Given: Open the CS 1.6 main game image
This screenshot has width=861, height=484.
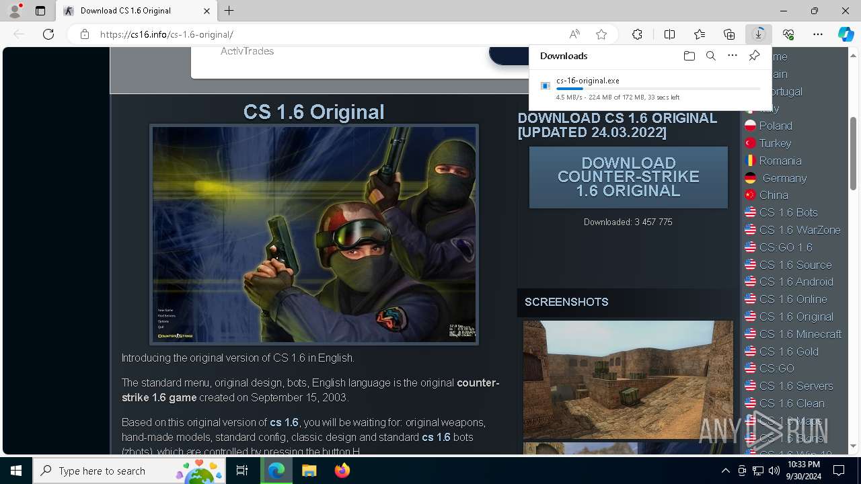Looking at the screenshot, I should point(314,235).
